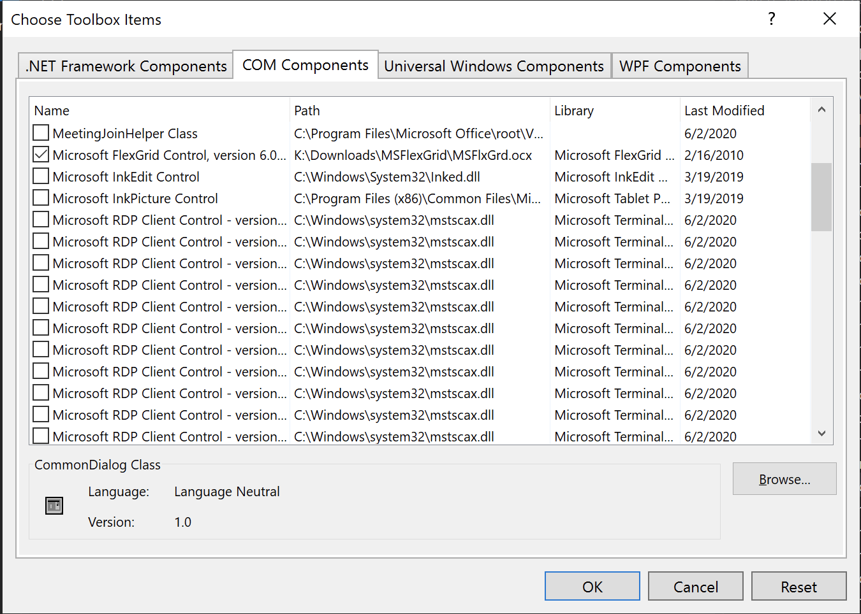Screen dimensions: 861x614
Task: Select the COM Components tab
Action: coord(305,64)
